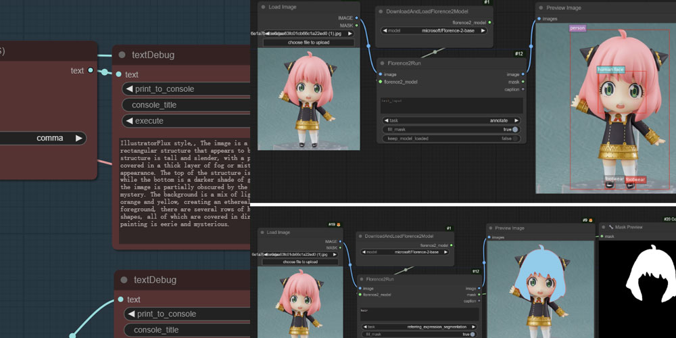The height and width of the screenshot is (338, 676).
Task: Click the text output port beside the comma node
Action: [90, 70]
